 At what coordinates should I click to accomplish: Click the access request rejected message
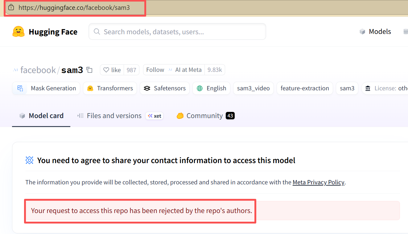(x=142, y=211)
